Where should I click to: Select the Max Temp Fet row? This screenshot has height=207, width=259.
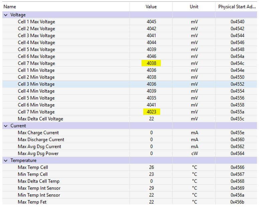[x=129, y=202]
